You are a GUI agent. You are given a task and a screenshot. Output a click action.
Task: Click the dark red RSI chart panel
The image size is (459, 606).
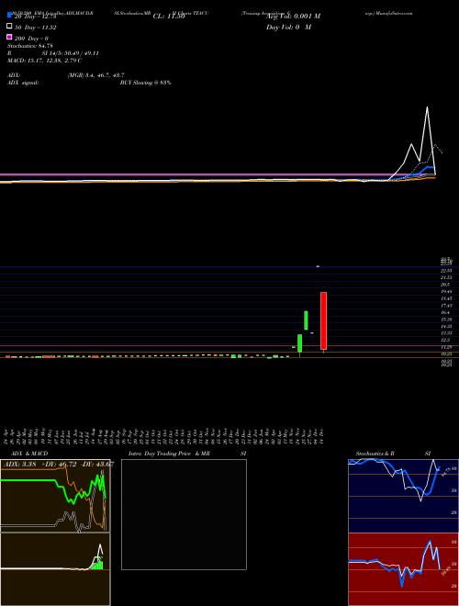tap(403, 569)
